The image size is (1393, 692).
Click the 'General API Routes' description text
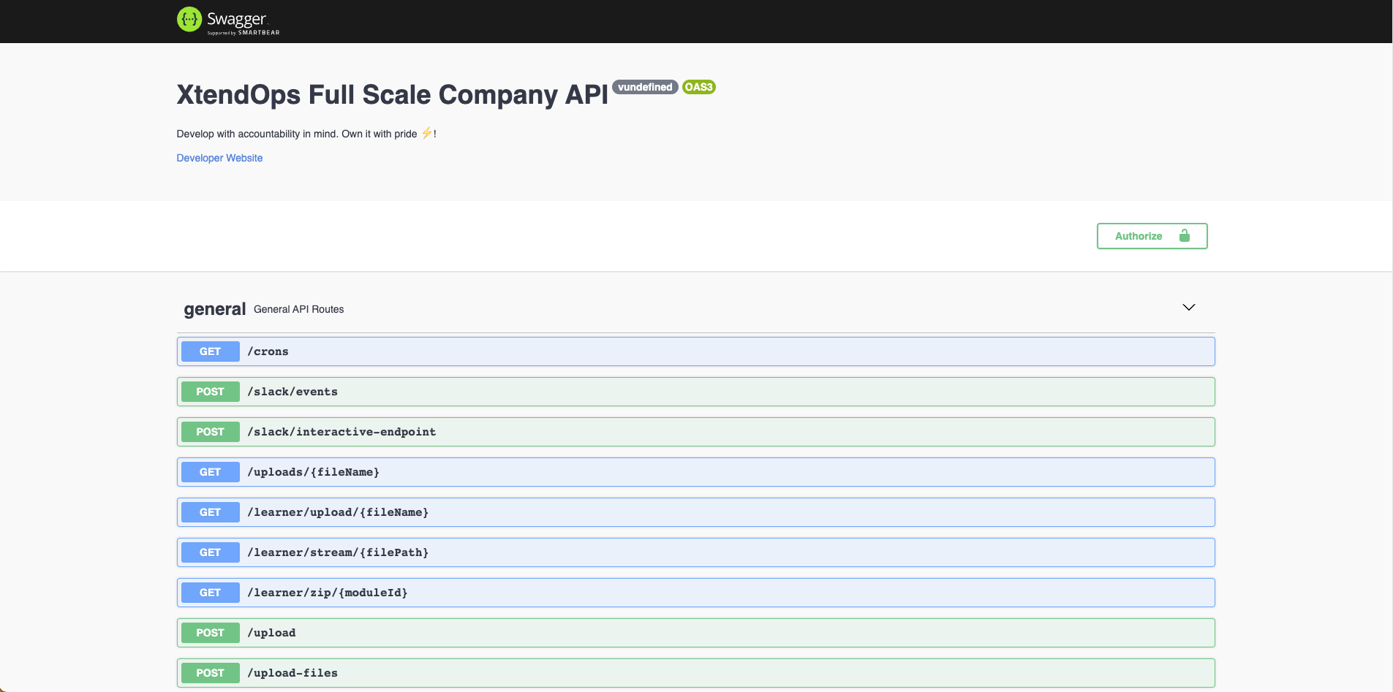click(298, 309)
